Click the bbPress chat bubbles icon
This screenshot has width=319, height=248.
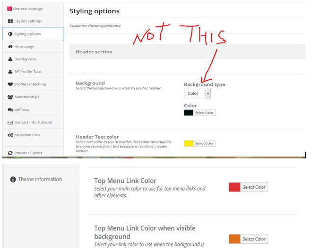coord(10,110)
